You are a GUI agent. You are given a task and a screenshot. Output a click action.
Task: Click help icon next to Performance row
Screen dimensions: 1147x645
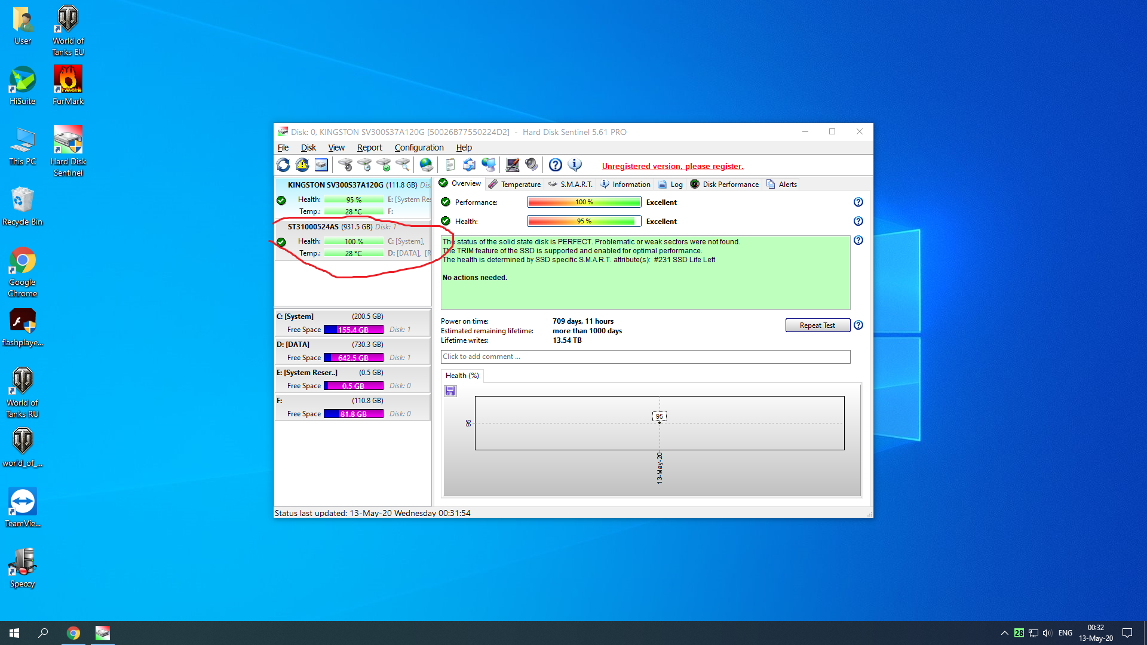[x=858, y=202]
